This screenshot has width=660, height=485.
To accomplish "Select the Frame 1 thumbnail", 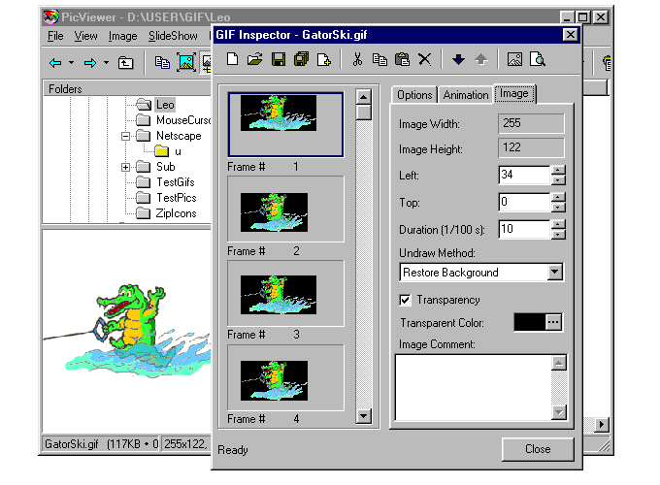I will pos(285,124).
